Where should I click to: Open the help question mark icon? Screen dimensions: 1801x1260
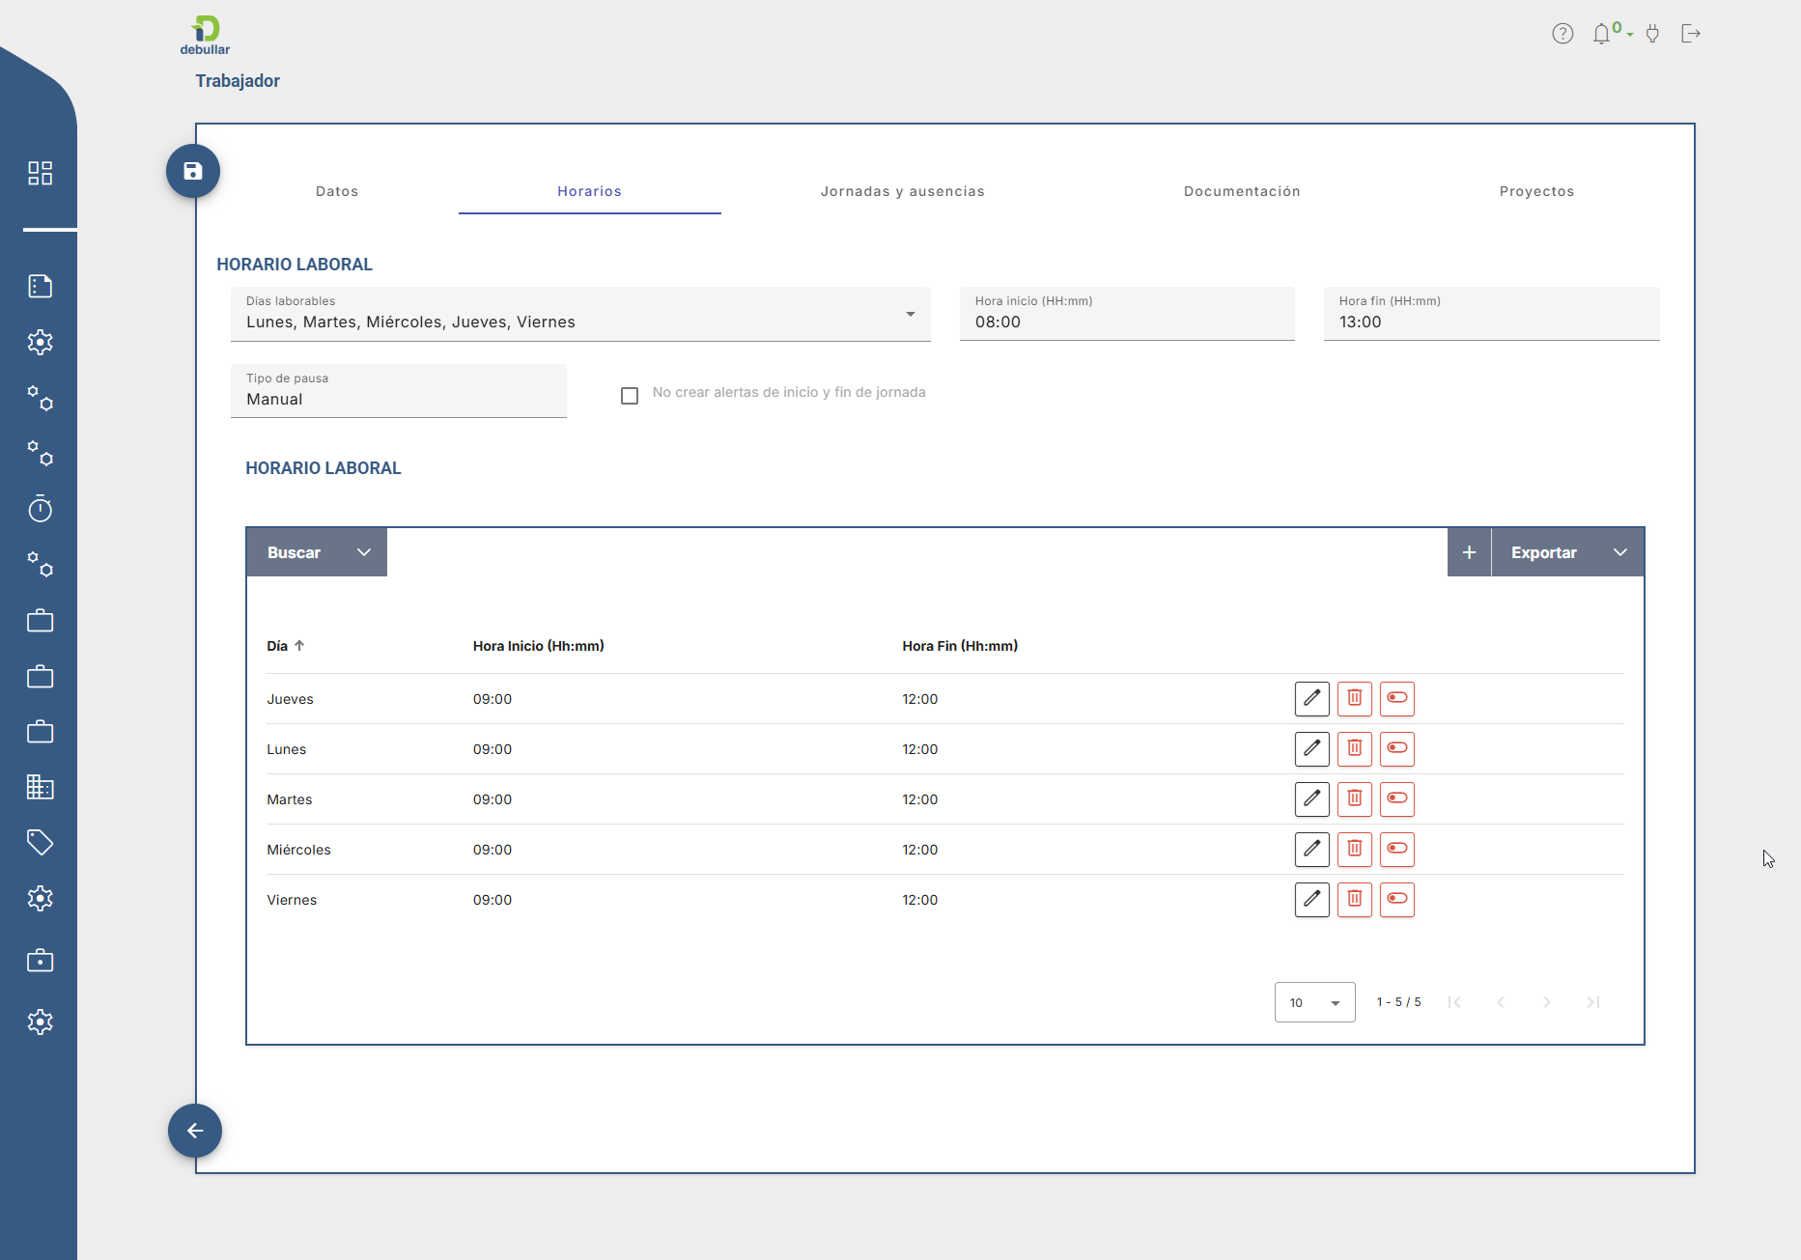(x=1562, y=34)
